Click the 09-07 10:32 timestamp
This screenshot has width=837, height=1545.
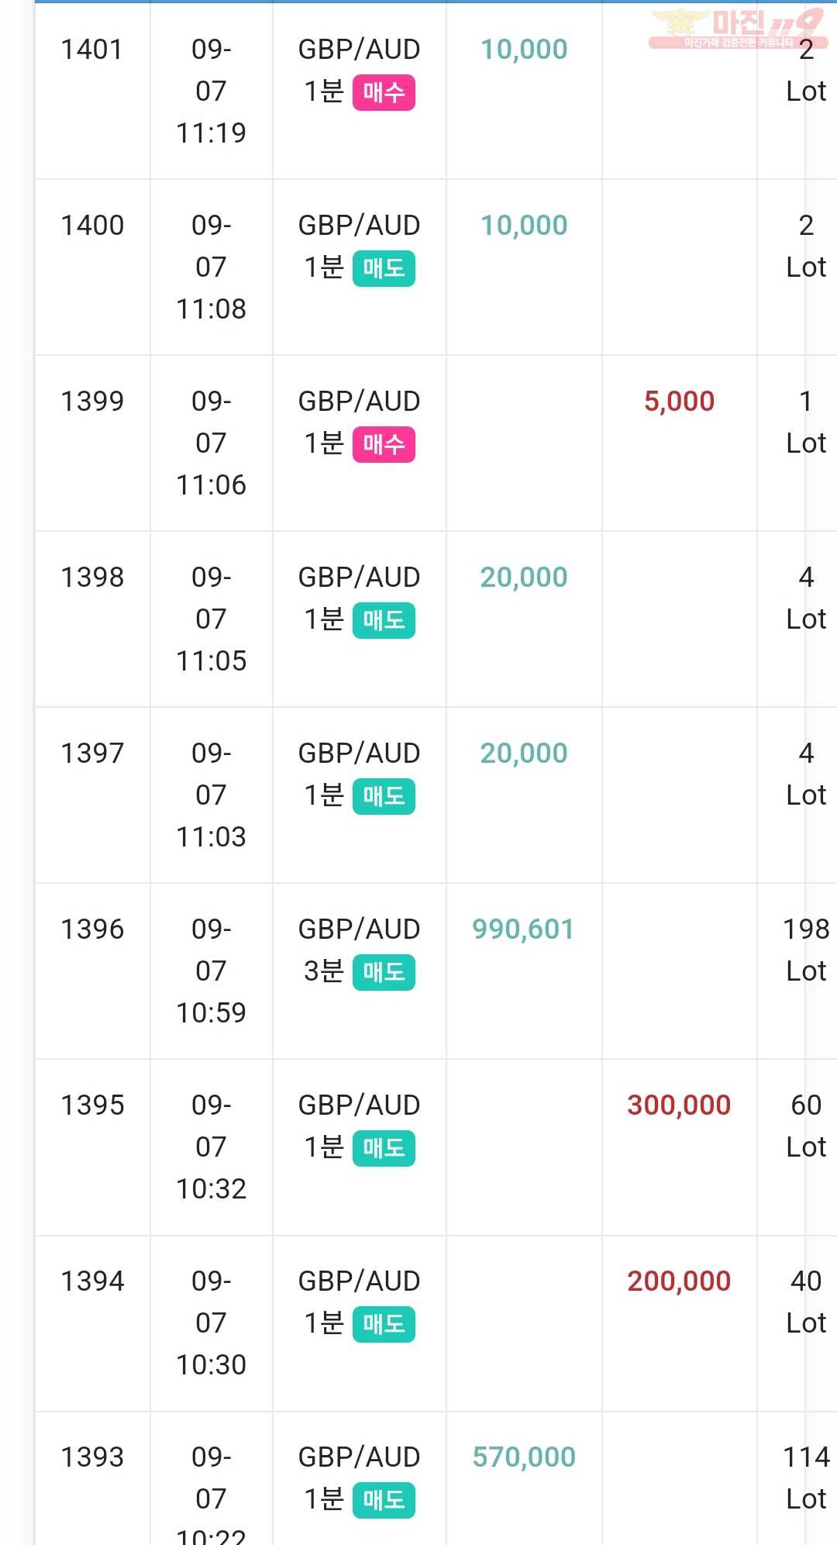[211, 1147]
